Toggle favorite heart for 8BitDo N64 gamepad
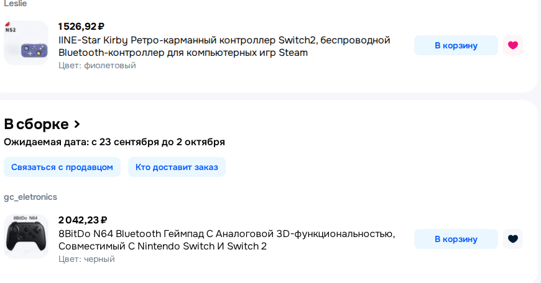The height and width of the screenshot is (283, 541). pos(512,239)
